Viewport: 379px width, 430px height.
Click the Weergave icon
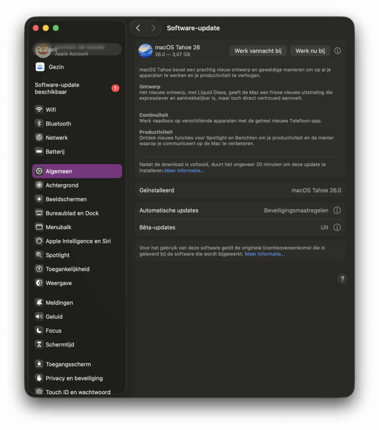[39, 283]
